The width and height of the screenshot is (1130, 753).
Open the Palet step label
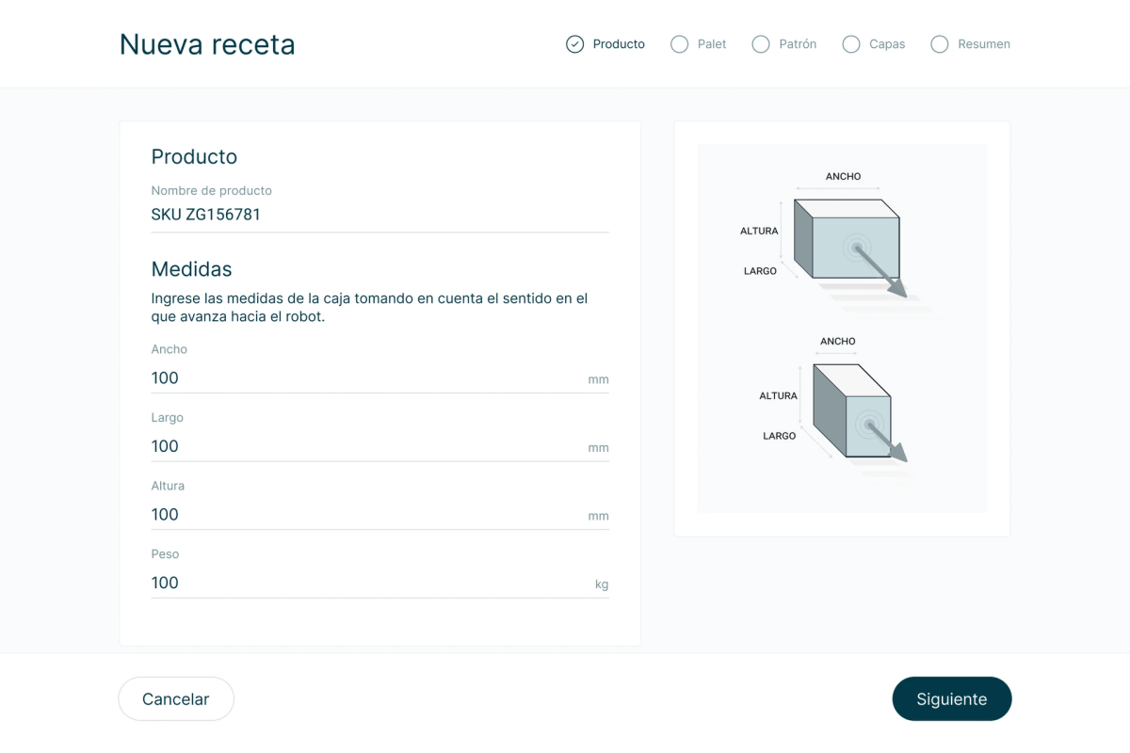pos(712,44)
